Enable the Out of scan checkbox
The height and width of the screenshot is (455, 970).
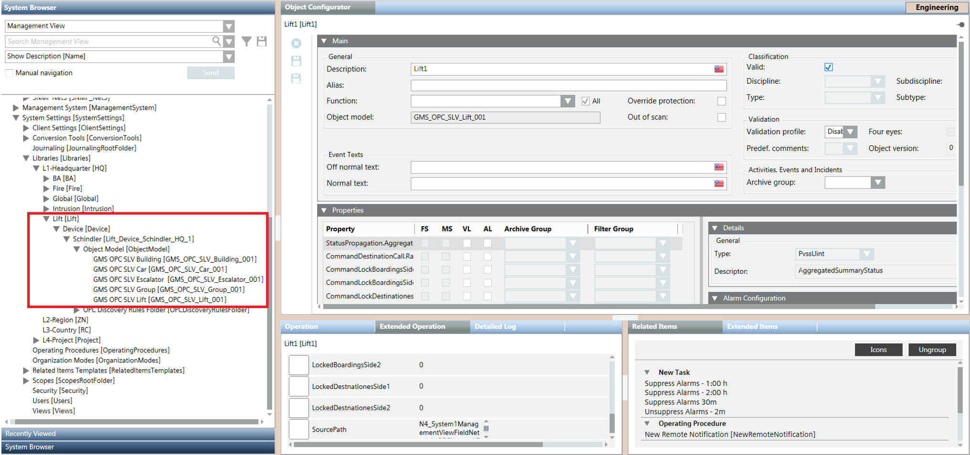(x=721, y=117)
